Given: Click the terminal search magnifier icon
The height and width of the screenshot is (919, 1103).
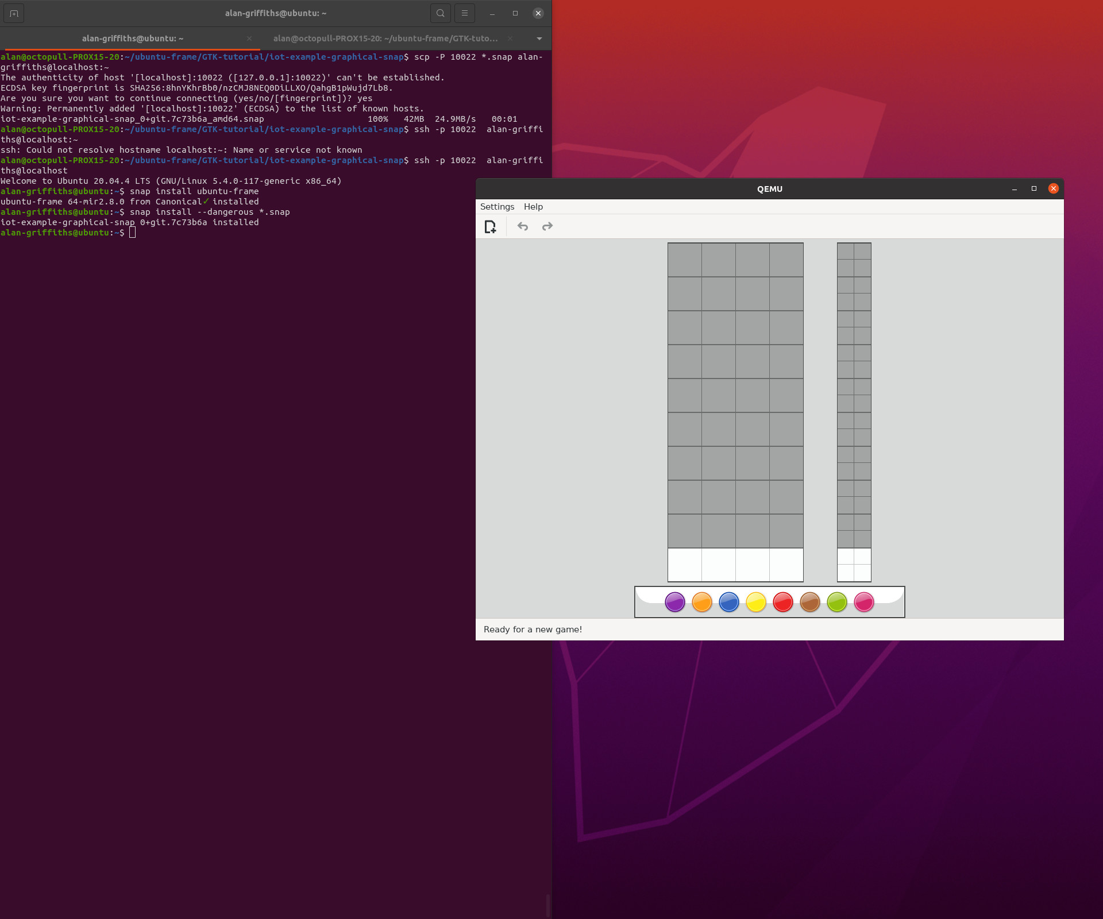Looking at the screenshot, I should [440, 13].
